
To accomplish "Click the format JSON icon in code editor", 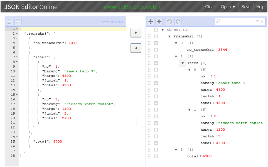I will pos(10,21).
